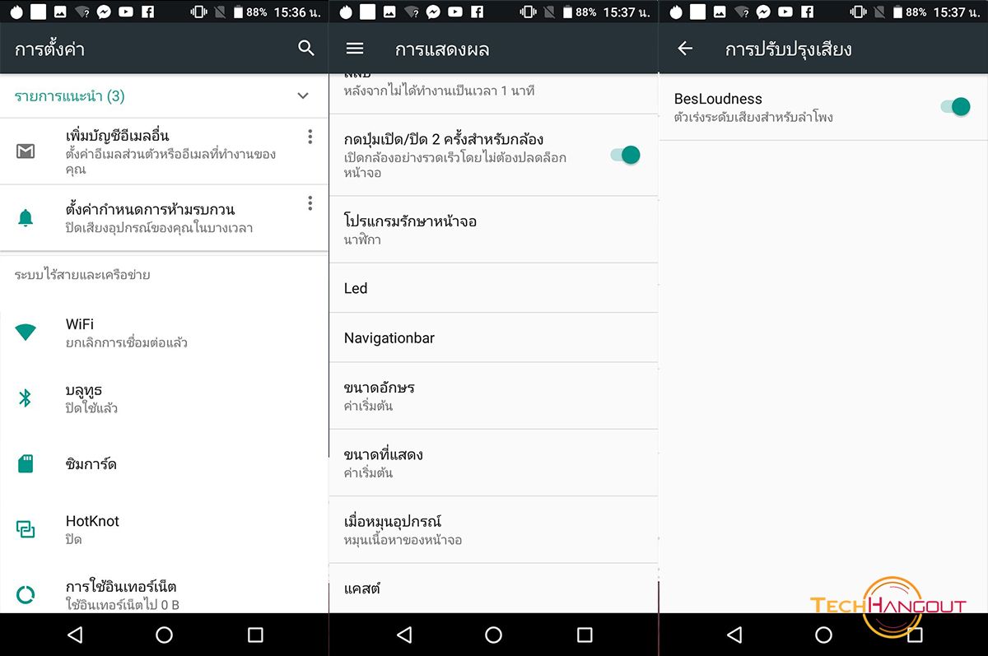Viewport: 988px width, 656px height.
Task: Toggle the BesLoudness switch
Action: [x=955, y=107]
